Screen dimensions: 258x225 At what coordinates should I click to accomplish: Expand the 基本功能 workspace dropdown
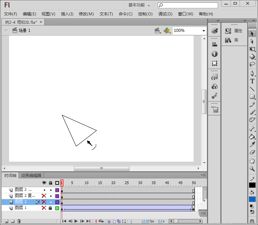point(139,5)
